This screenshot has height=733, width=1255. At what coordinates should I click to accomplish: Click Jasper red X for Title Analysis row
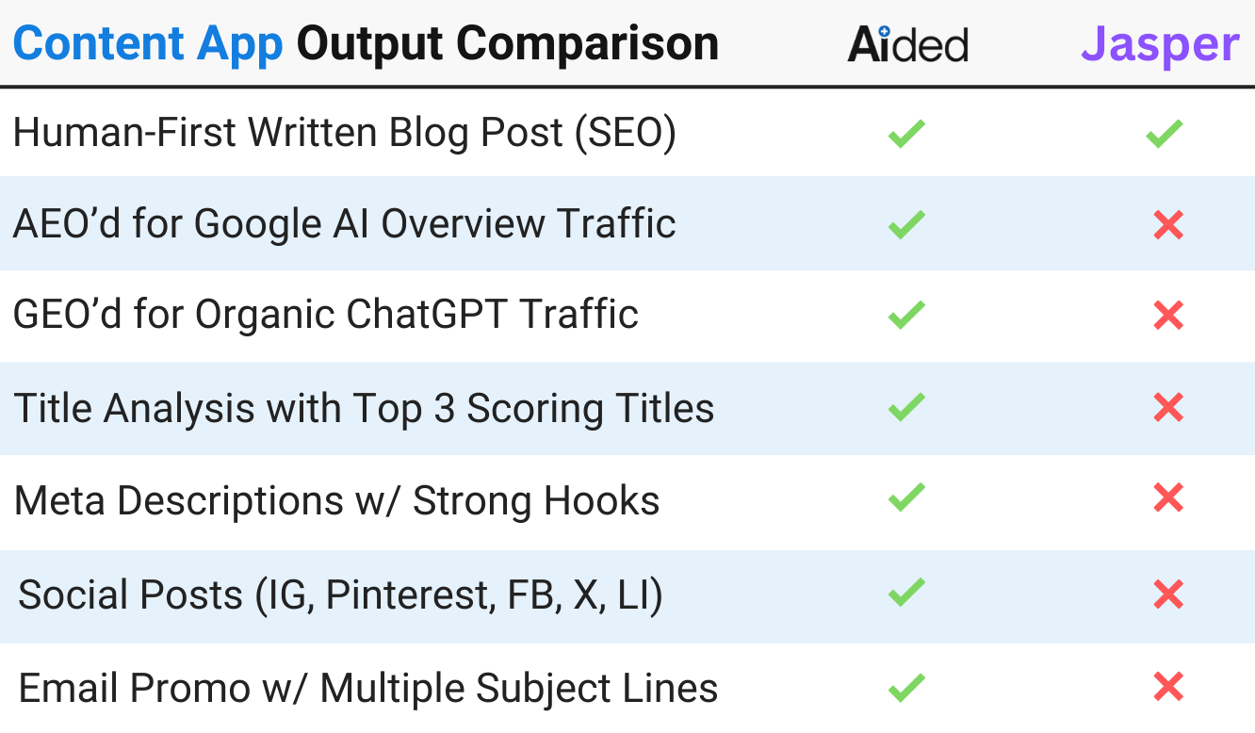tap(1168, 407)
